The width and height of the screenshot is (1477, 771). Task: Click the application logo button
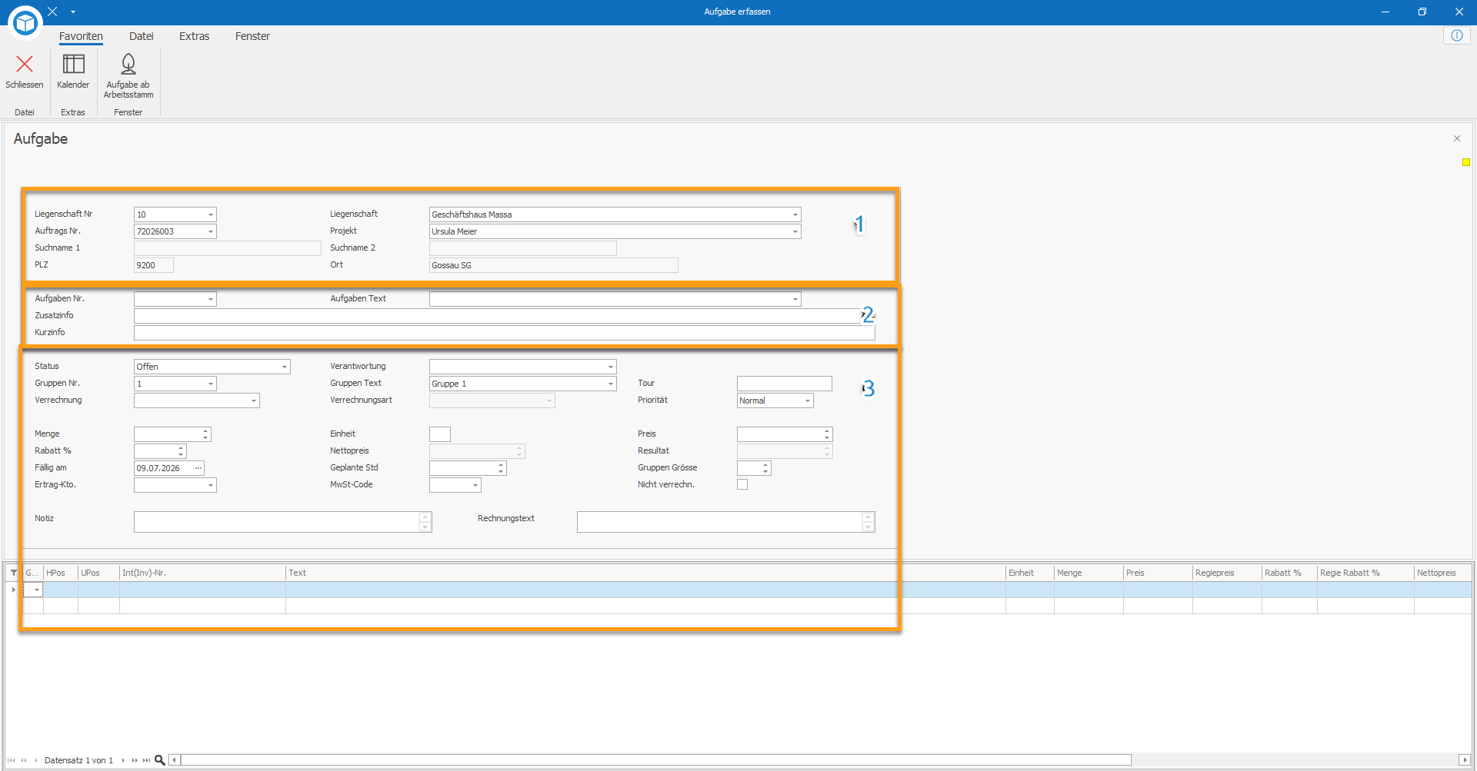coord(25,23)
